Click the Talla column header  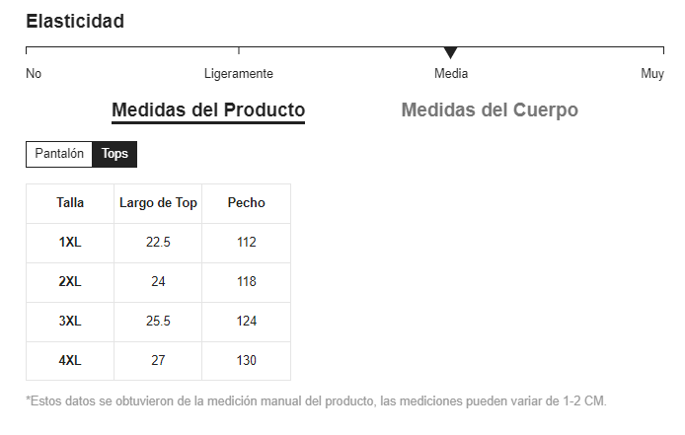pos(70,203)
